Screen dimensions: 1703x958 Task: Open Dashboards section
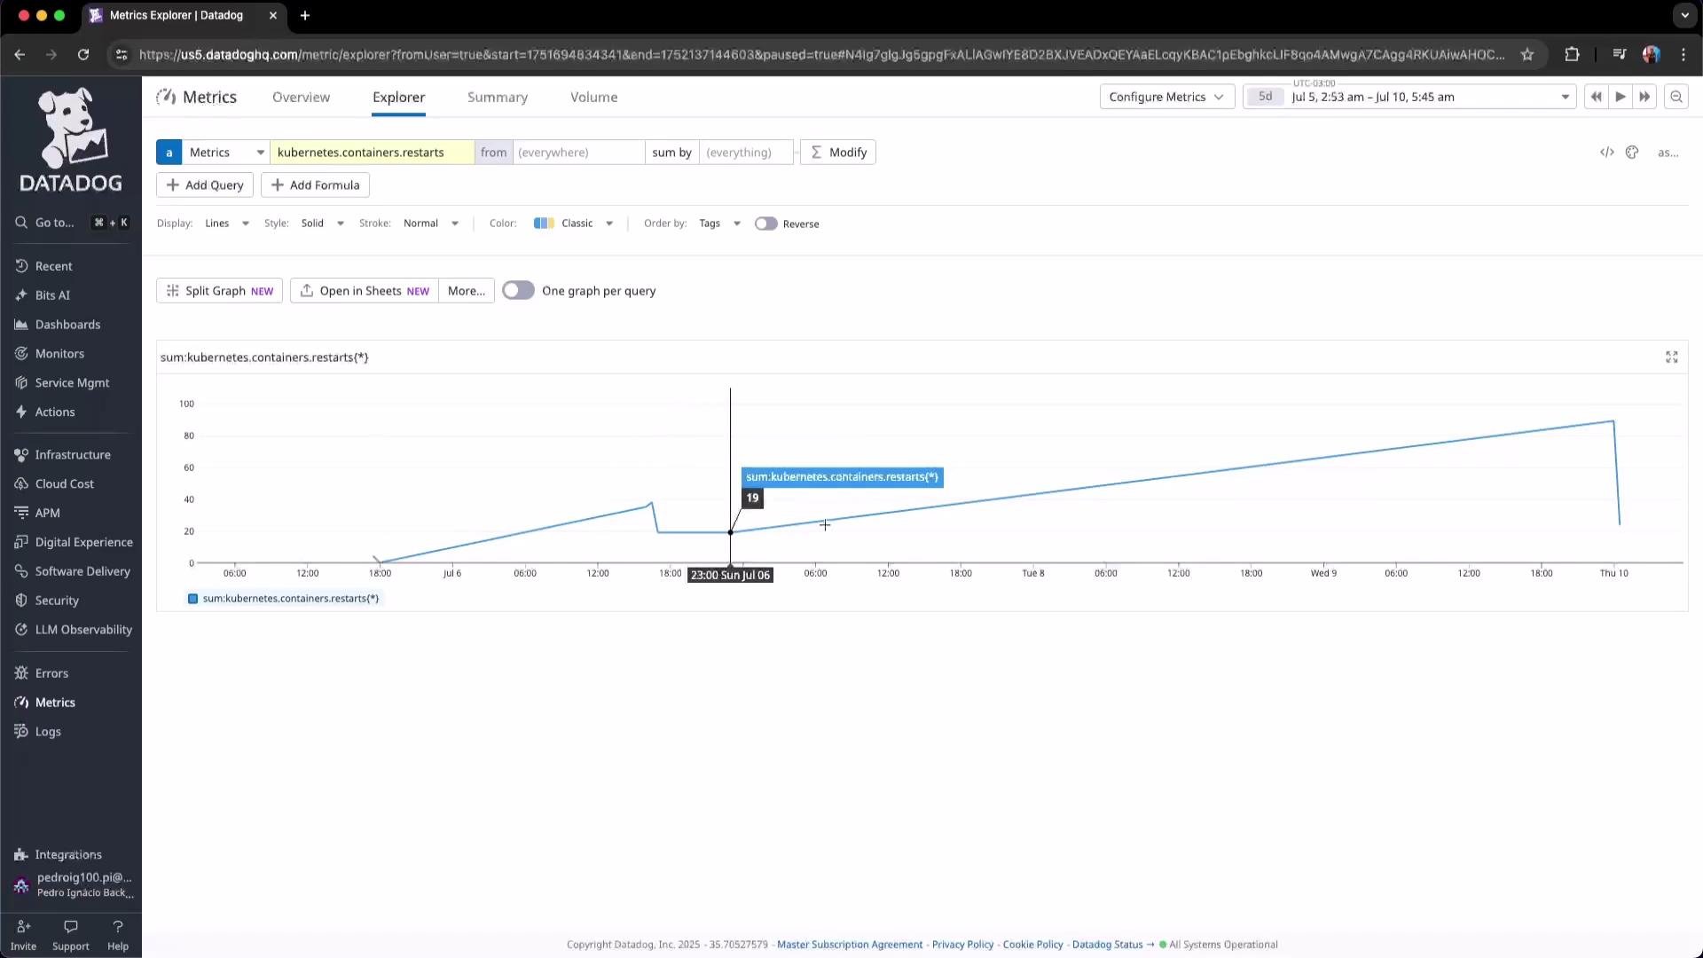tap(67, 325)
